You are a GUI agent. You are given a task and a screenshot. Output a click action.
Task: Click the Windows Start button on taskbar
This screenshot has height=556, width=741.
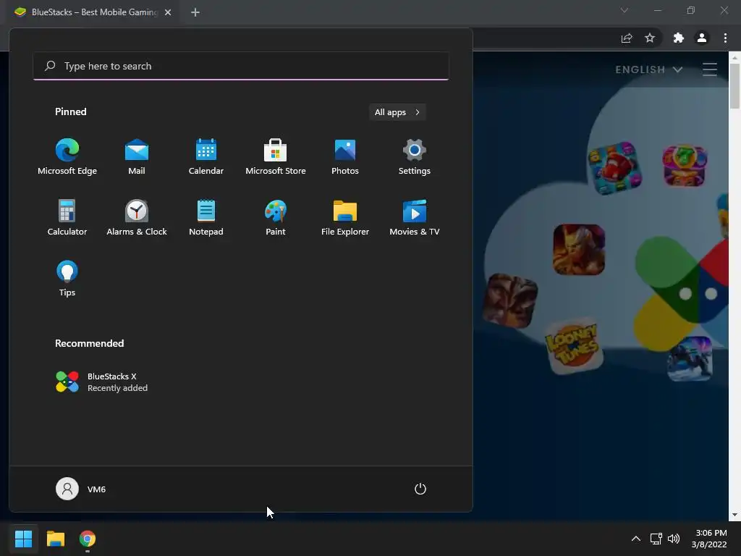tap(23, 539)
